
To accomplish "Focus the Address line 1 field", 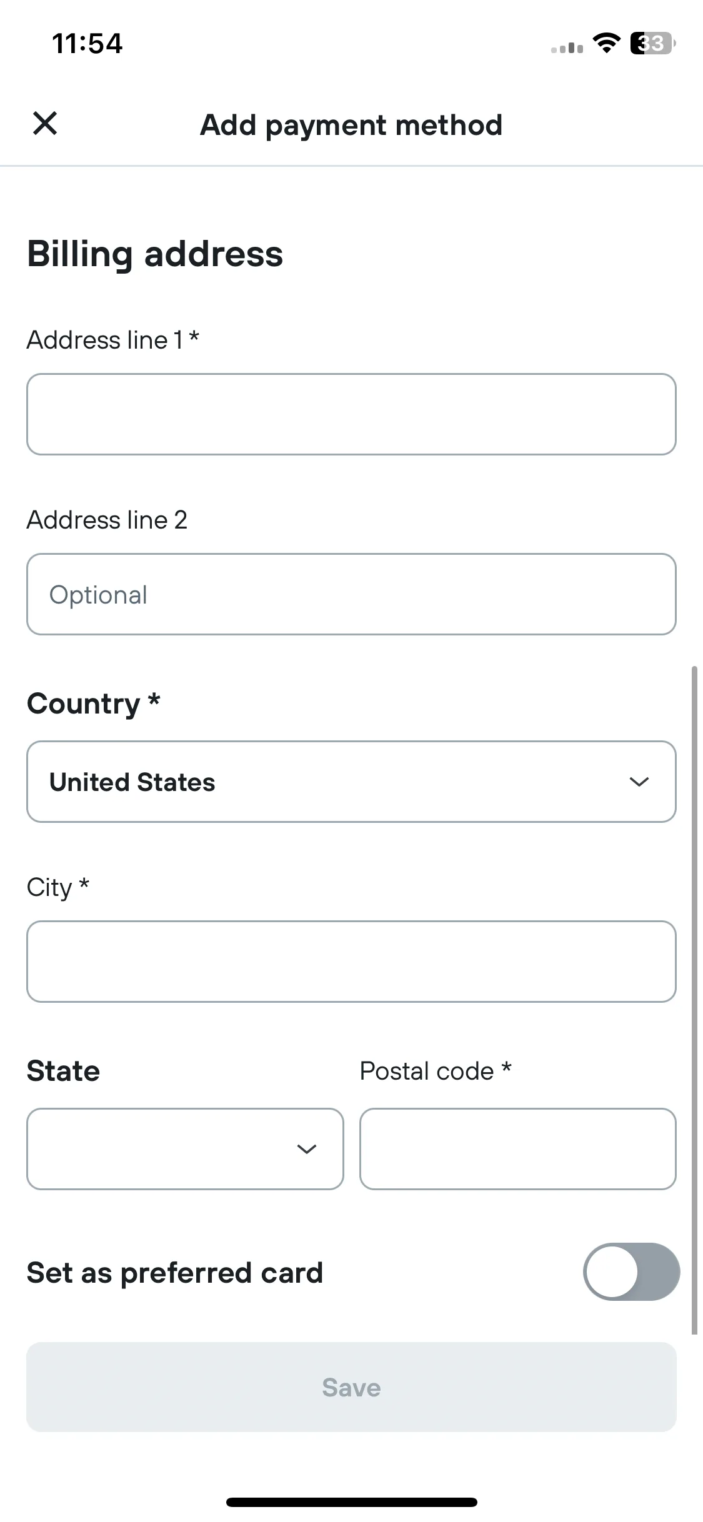I will [351, 414].
